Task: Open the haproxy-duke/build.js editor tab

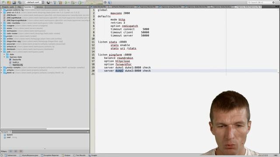Action: (x=222, y=7)
